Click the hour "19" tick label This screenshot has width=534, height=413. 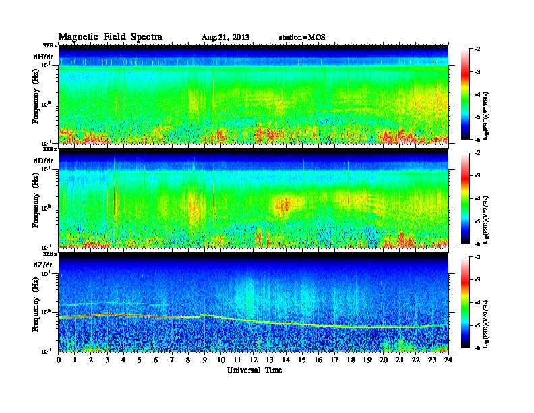367,360
